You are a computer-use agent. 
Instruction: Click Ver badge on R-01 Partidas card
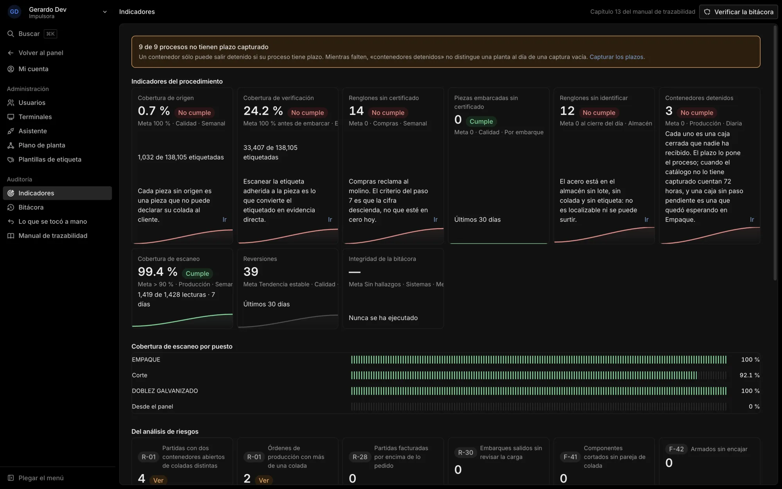(158, 480)
